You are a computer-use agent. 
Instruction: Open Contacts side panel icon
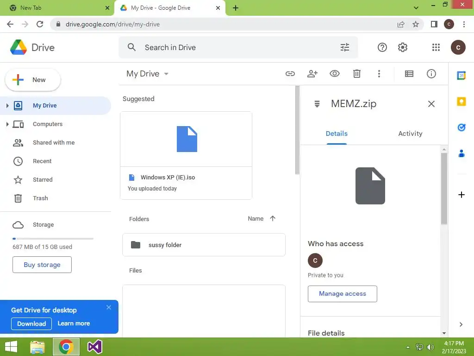[x=461, y=153]
